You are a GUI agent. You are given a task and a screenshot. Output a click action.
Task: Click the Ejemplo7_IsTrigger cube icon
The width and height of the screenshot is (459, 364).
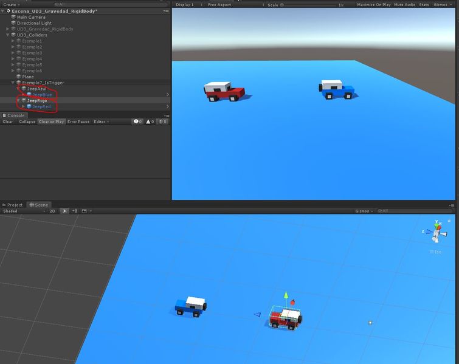[x=18, y=83]
